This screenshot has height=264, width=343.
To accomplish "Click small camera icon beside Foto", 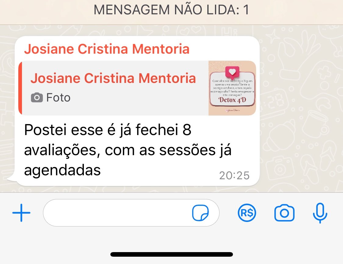I will (x=37, y=98).
